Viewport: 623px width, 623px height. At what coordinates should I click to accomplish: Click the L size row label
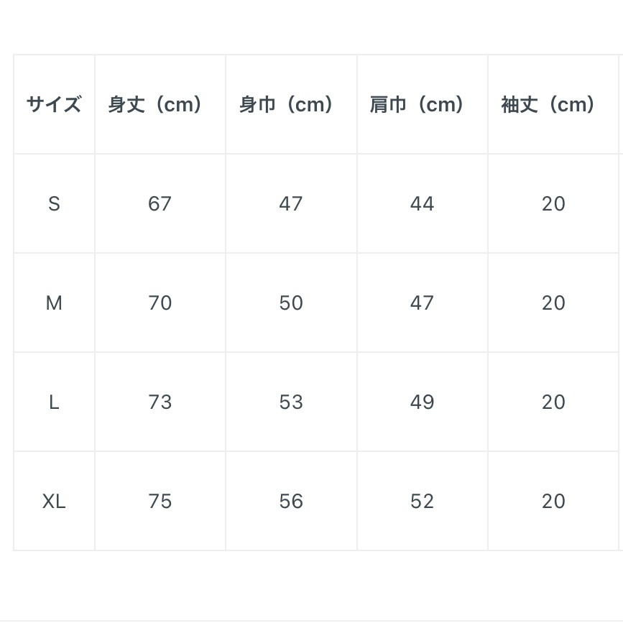click(54, 402)
